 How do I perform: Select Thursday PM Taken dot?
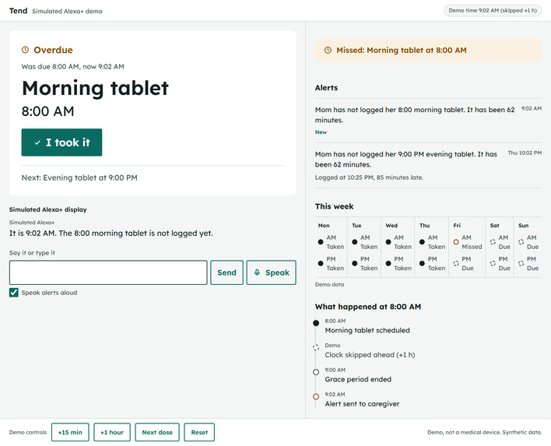422,263
